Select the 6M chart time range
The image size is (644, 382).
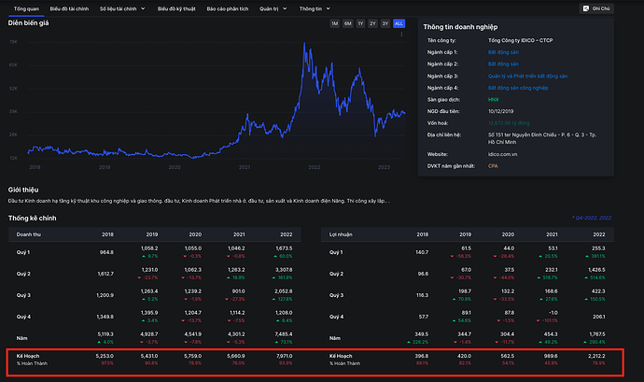click(x=347, y=22)
